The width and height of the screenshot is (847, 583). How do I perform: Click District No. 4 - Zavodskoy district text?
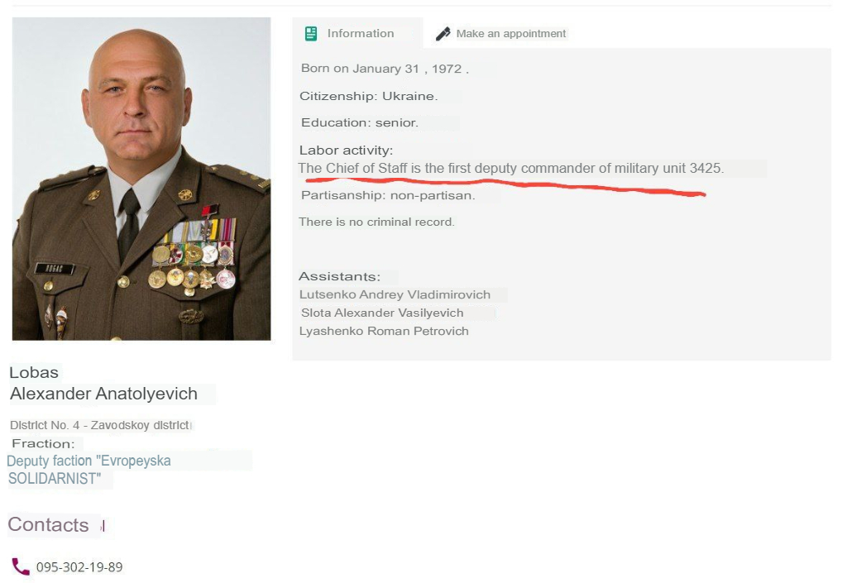coord(100,425)
